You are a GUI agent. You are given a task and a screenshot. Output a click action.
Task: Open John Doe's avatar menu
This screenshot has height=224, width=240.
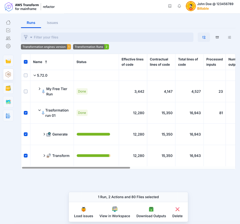click(x=191, y=6)
